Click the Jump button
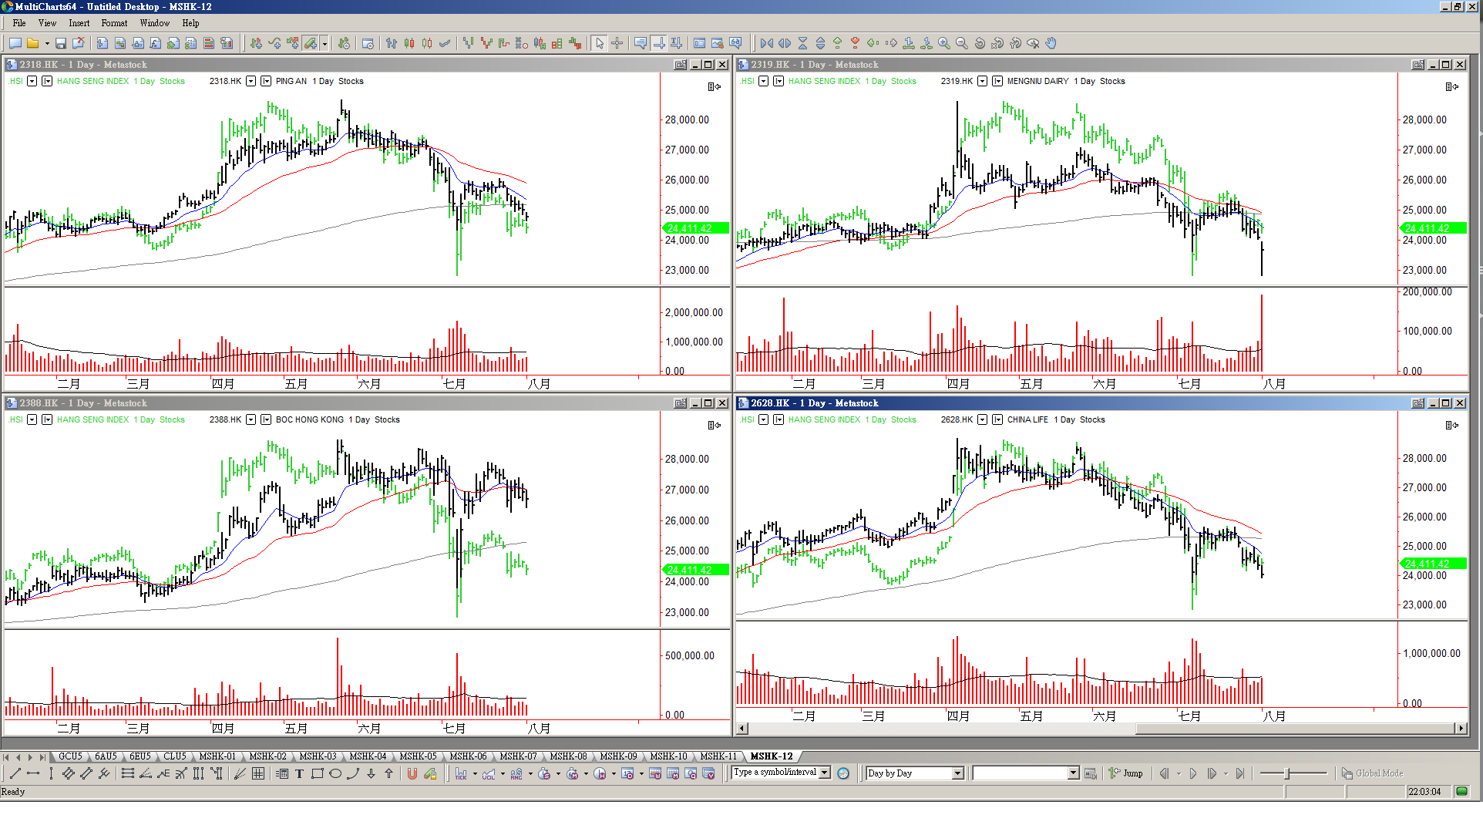The width and height of the screenshot is (1483, 815). click(1126, 773)
